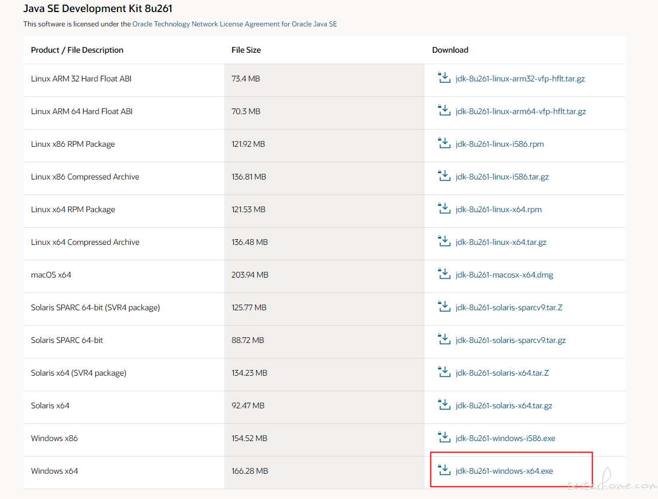Click download icon beside jdk-8u261-solaris-sparcv9.tar.gz
The height and width of the screenshot is (499, 658).
coord(444,340)
